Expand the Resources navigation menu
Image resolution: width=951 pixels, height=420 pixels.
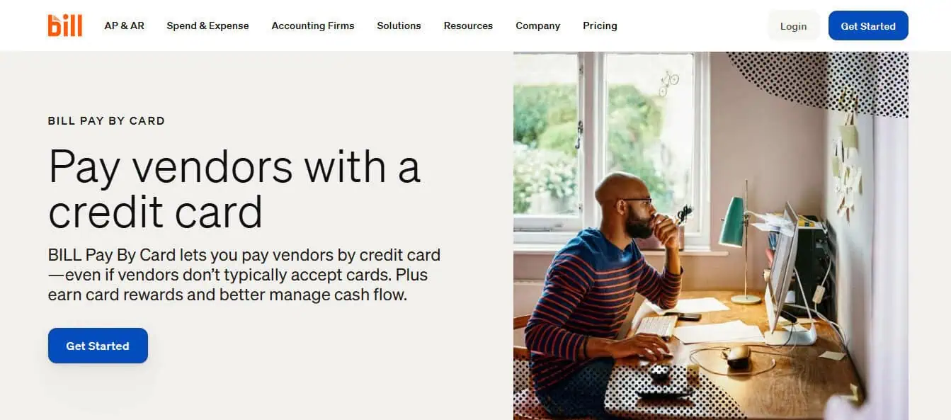pos(468,25)
